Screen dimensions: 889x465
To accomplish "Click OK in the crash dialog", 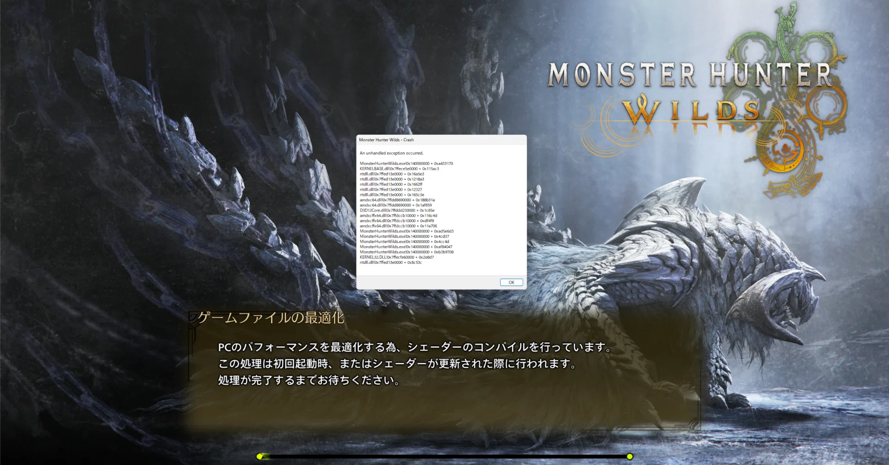I will click(x=511, y=282).
